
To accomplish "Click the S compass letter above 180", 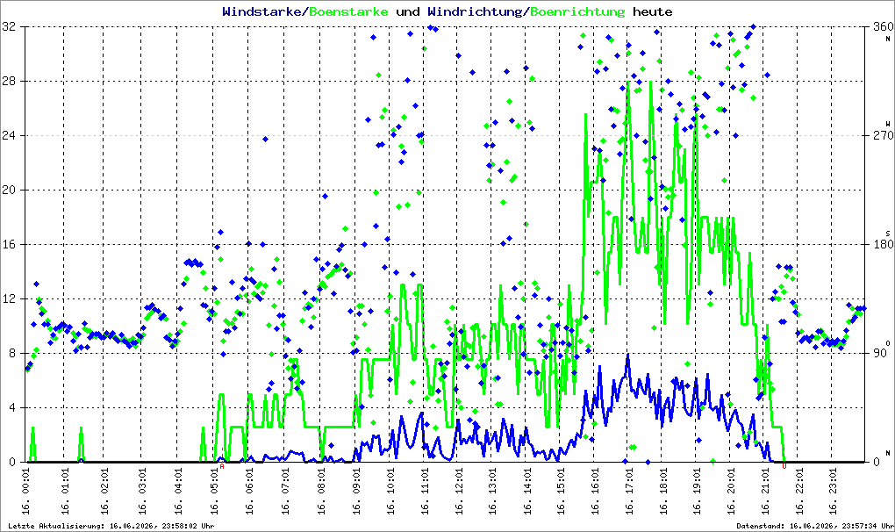I will (x=888, y=234).
